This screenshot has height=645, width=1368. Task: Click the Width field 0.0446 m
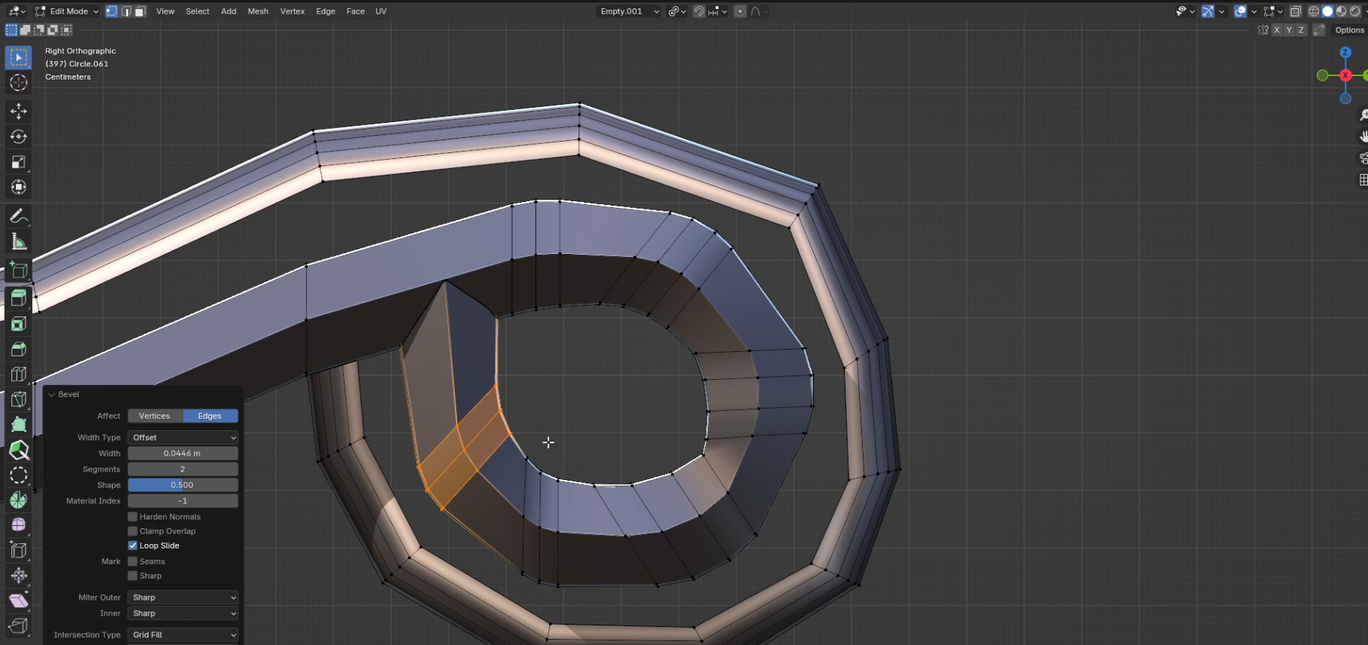[x=183, y=454]
